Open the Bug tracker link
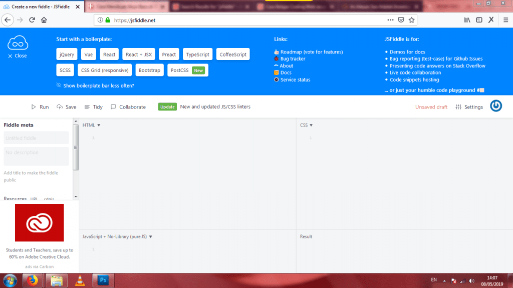This screenshot has height=288, width=513. (x=290, y=59)
